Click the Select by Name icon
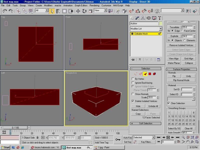The image size is (200, 150). pyautogui.click(x=58, y=11)
